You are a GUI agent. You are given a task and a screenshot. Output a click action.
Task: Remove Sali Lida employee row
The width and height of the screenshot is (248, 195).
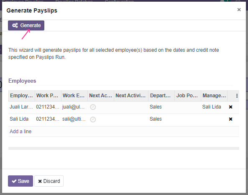(230, 119)
